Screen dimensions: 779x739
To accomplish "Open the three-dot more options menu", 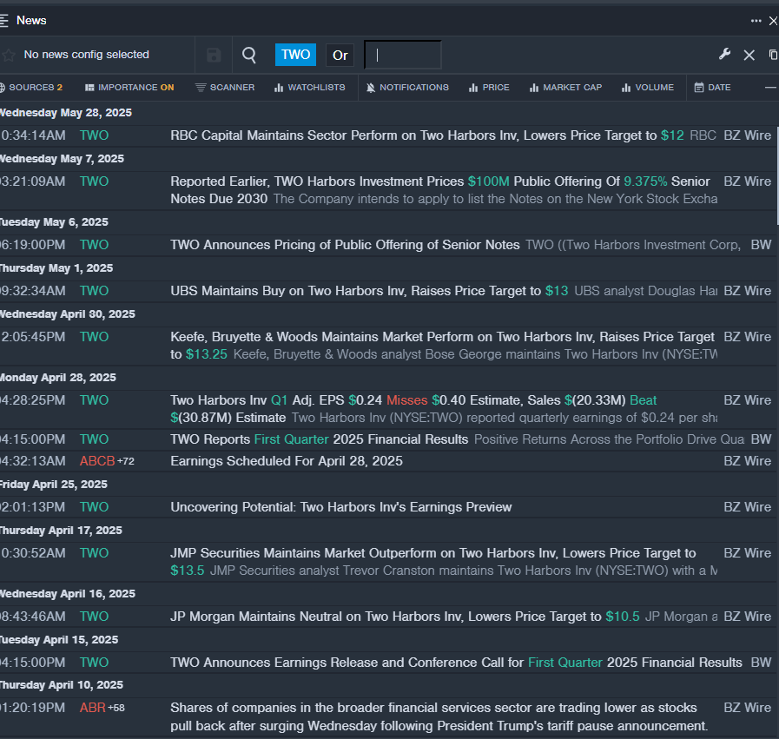I will coord(756,21).
